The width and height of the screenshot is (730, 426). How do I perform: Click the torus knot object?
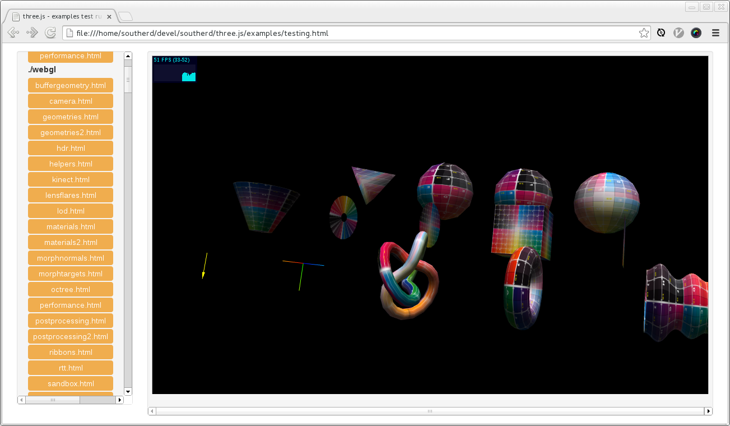click(408, 276)
